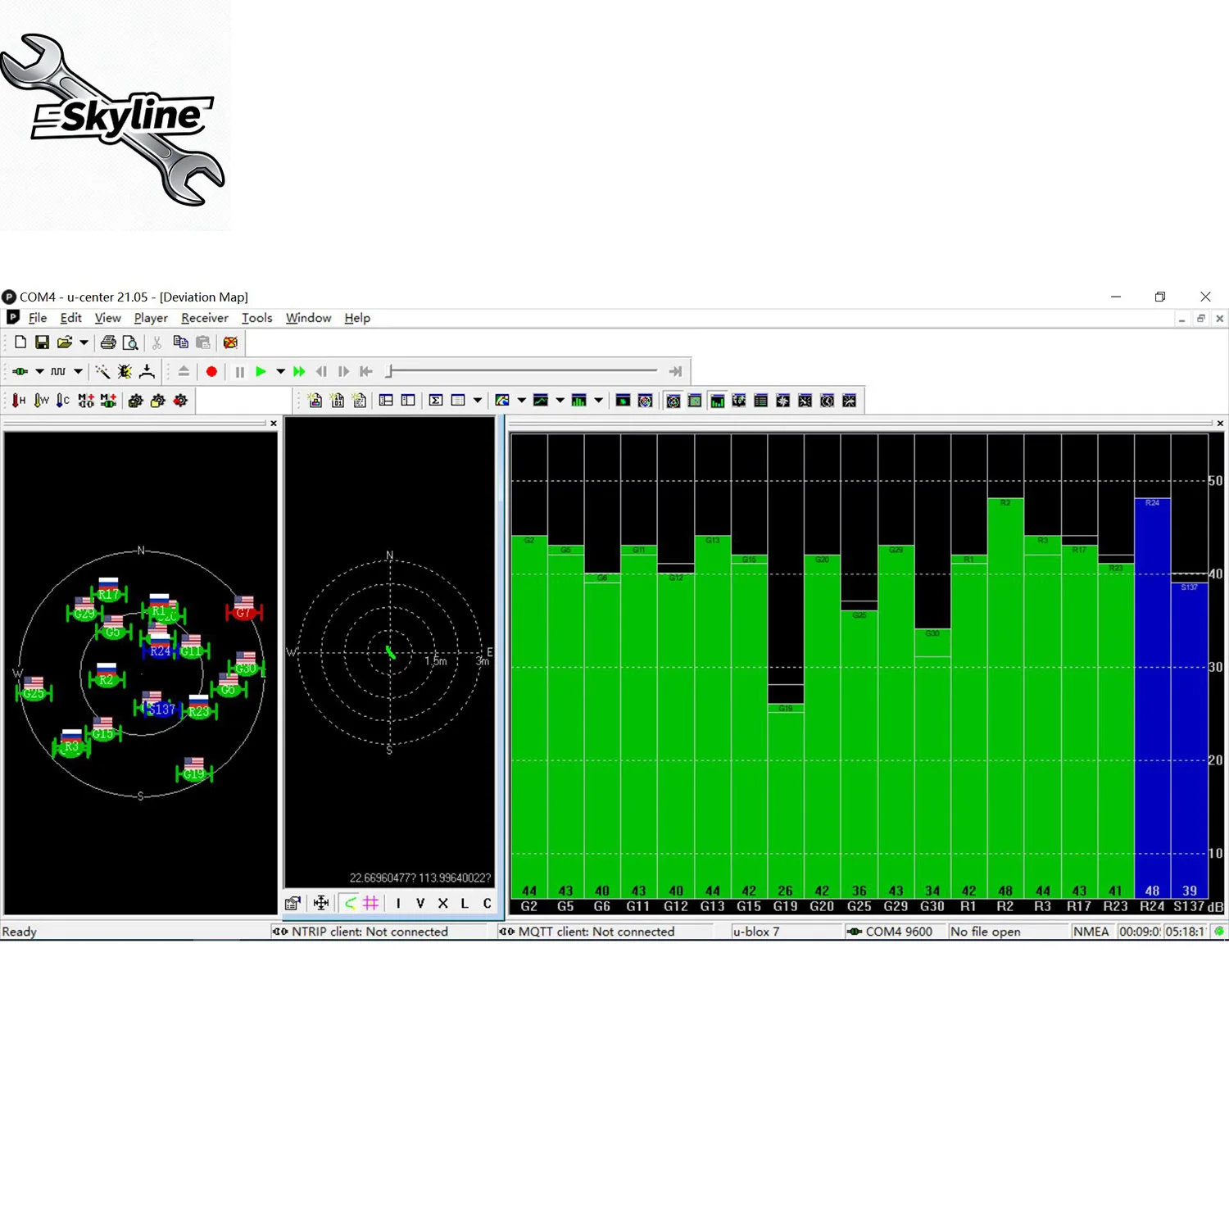Click the Warmstart thermometer W icon
Image resolution: width=1229 pixels, height=1229 pixels.
tap(41, 400)
